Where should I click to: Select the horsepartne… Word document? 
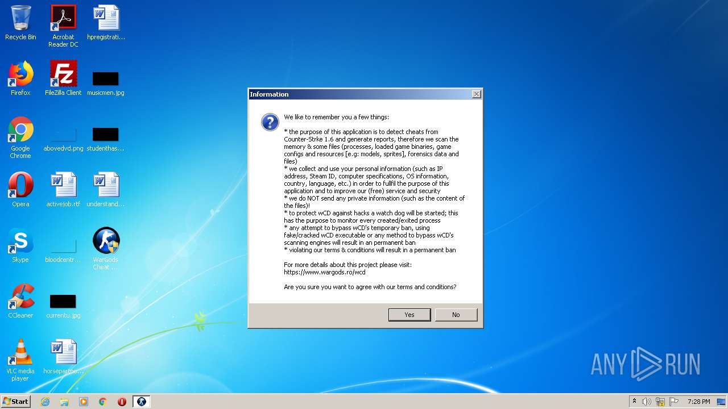point(63,357)
